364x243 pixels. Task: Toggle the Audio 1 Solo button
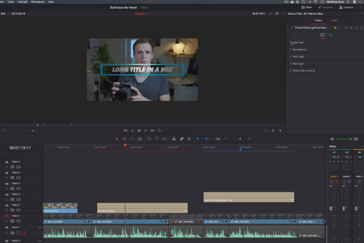tap(18, 233)
